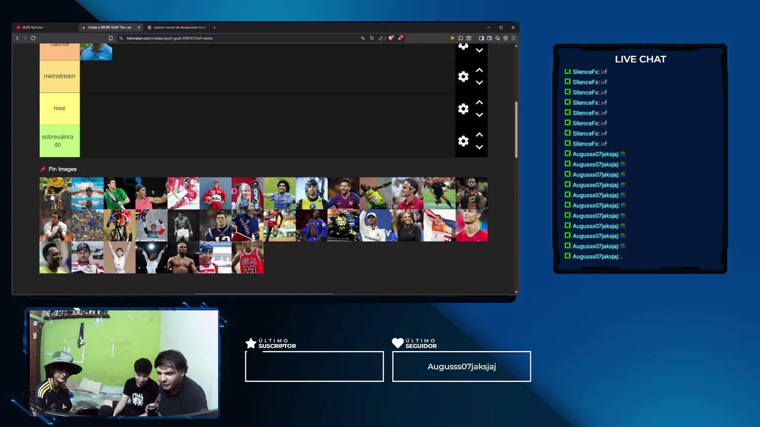The height and width of the screenshot is (427, 760).
Task: Select the black-and-white boxer image
Action: pos(183,225)
